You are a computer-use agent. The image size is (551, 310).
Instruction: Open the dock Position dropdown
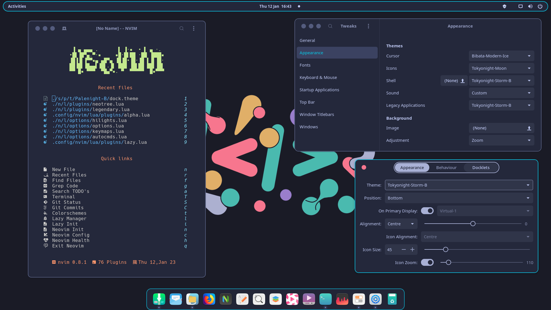coord(459,198)
